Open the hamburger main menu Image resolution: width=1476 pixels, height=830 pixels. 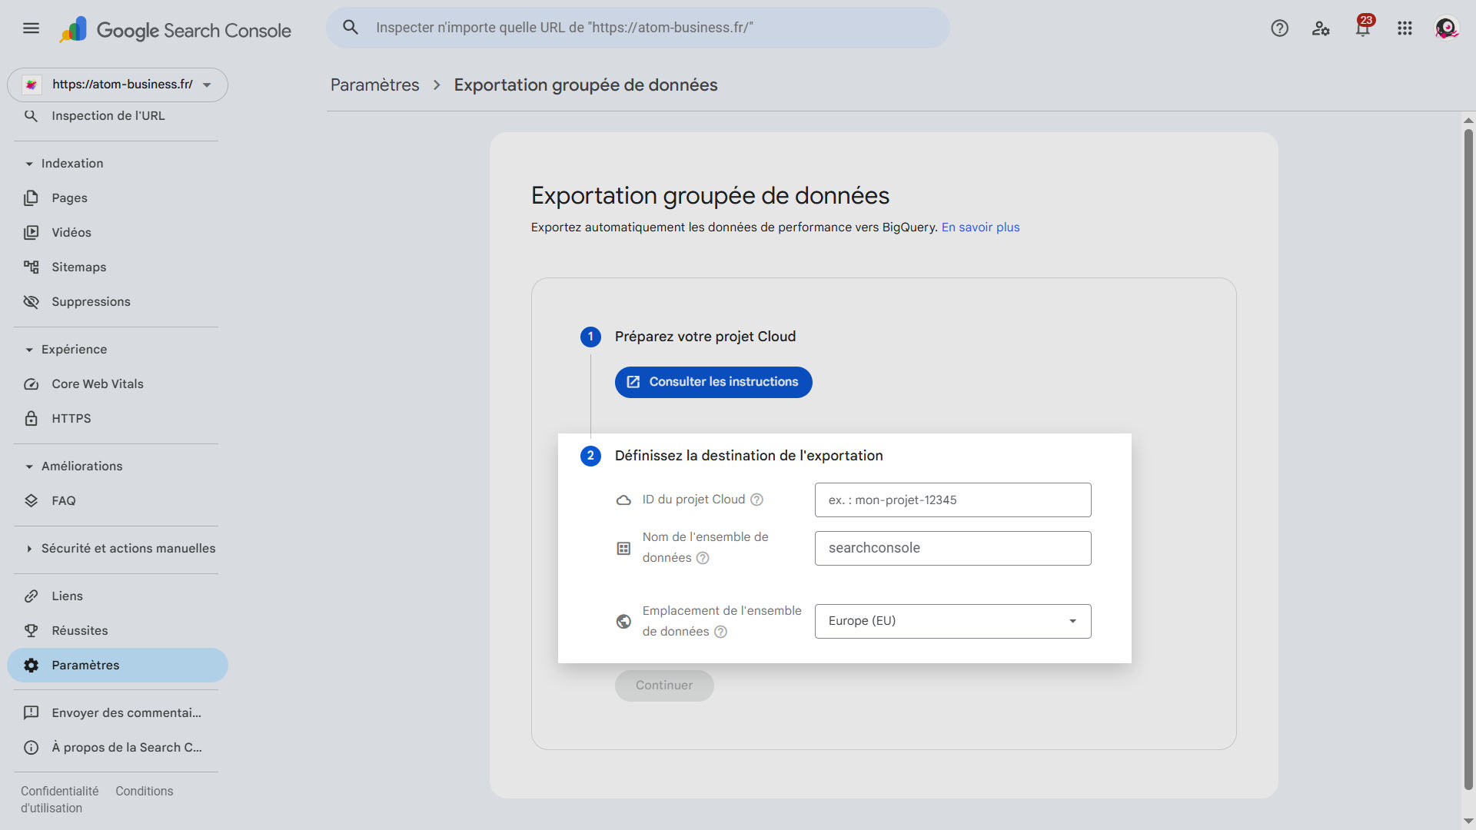(31, 28)
